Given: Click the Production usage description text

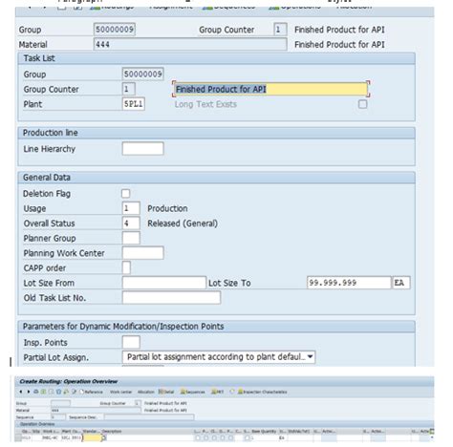Looking at the screenshot, I should pyautogui.click(x=167, y=208).
